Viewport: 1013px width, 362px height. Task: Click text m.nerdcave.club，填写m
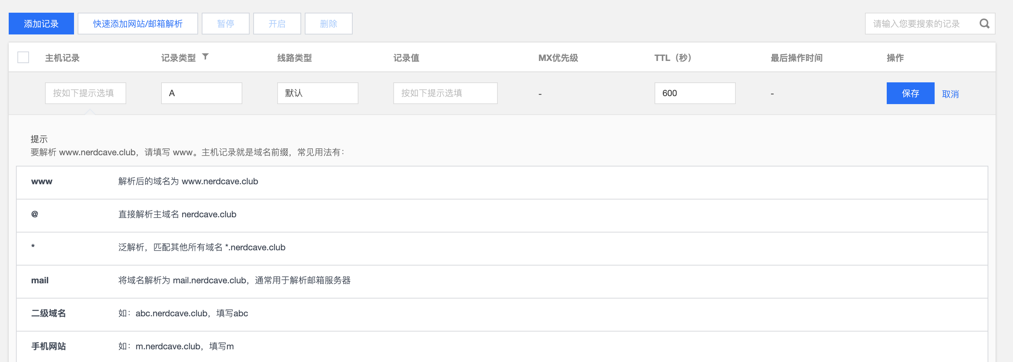point(185,346)
